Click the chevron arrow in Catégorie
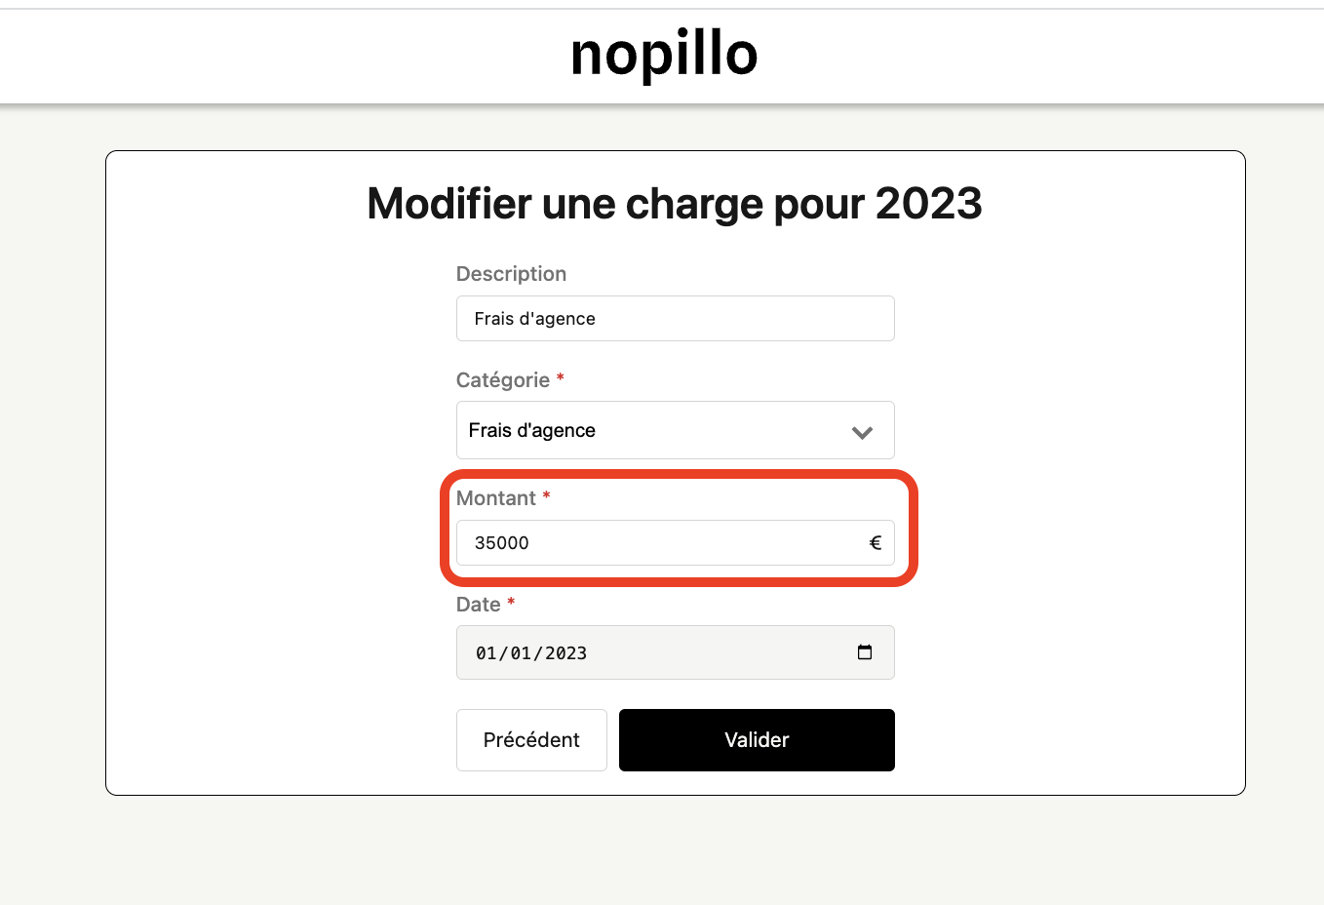Viewport: 1324px width, 905px height. [x=862, y=432]
